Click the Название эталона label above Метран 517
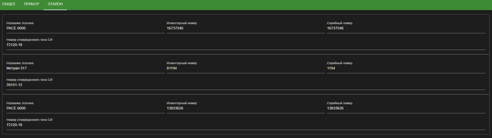Screen dimensions: 492x138 [x=20, y=63]
